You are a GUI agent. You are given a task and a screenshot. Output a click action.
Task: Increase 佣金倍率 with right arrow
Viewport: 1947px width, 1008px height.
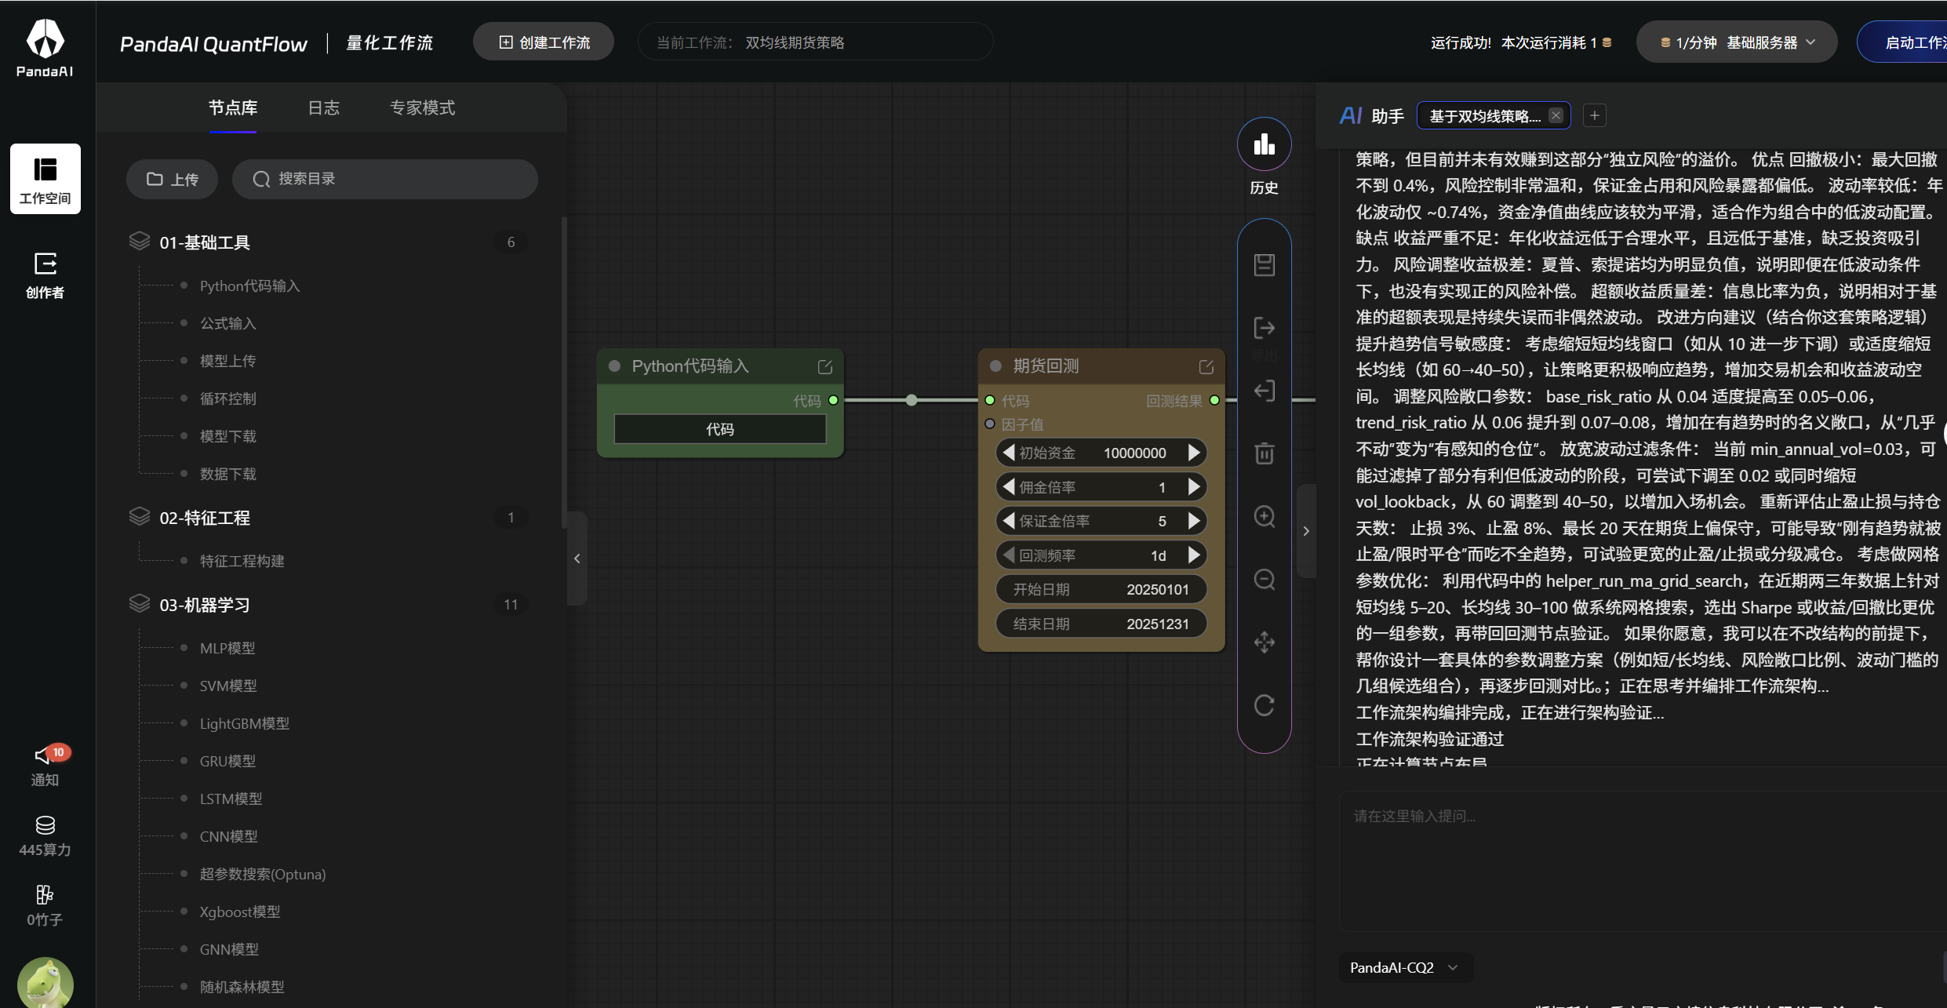1194,487
